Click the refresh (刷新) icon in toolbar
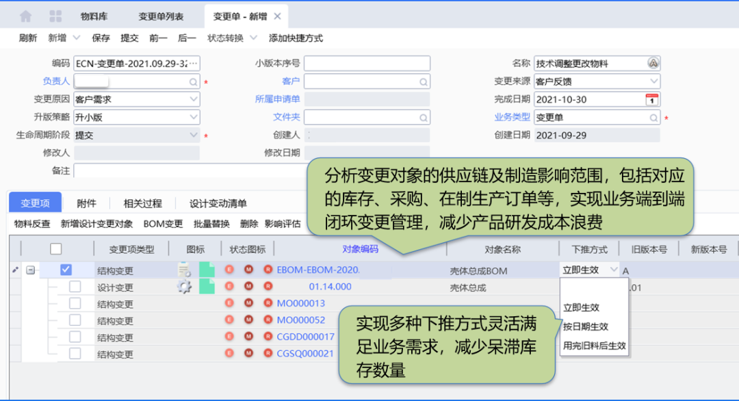The width and height of the screenshot is (739, 401). (x=27, y=38)
